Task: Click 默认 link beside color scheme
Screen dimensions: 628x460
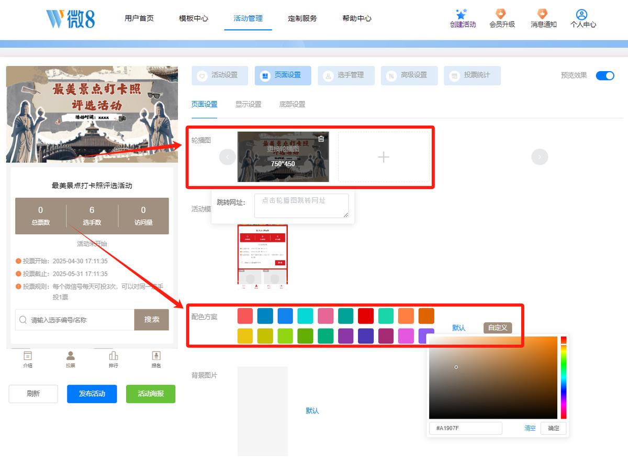Action: point(459,328)
